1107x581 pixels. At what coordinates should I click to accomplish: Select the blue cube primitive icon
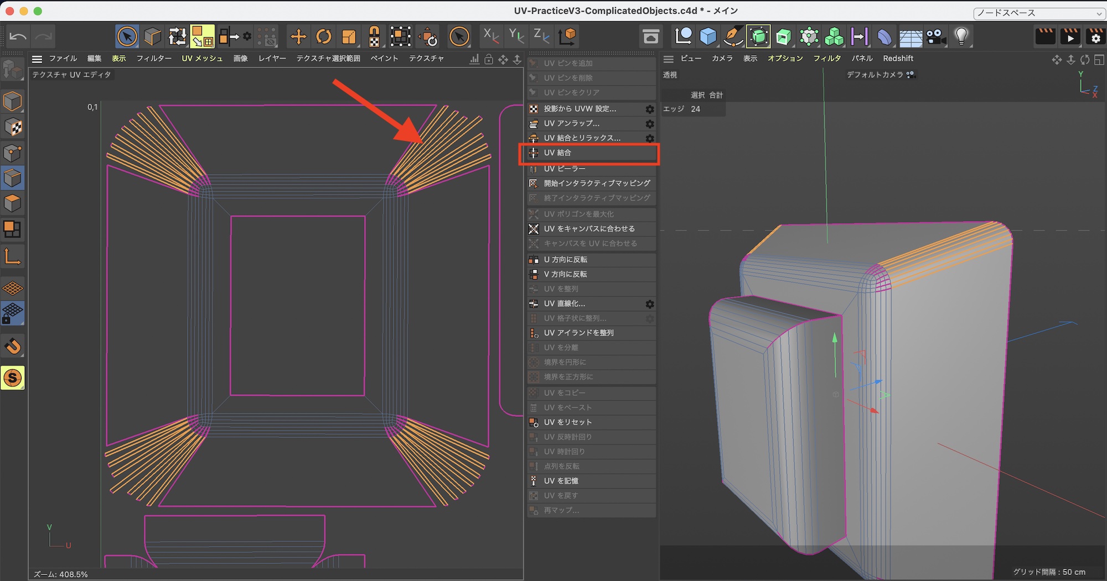click(x=708, y=37)
